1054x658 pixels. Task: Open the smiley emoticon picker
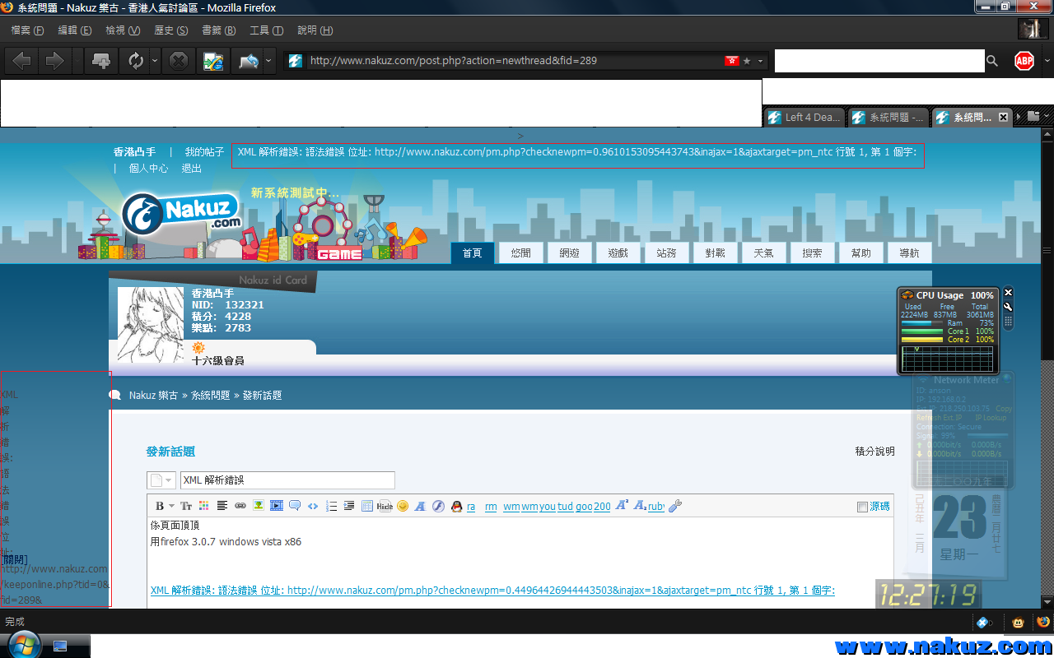point(403,506)
